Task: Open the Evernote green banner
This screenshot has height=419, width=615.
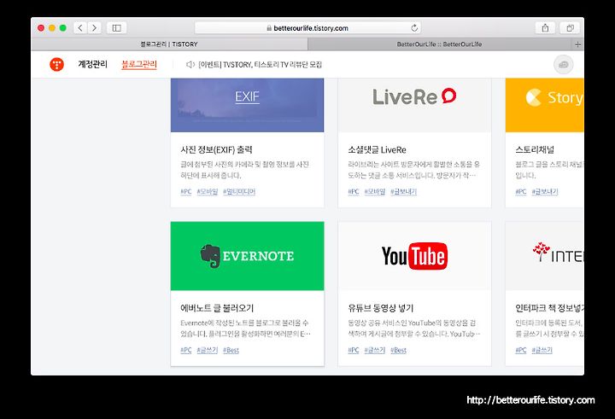Action: pyautogui.click(x=247, y=256)
